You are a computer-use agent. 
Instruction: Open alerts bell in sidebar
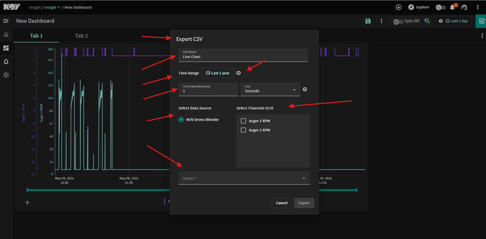(6, 62)
